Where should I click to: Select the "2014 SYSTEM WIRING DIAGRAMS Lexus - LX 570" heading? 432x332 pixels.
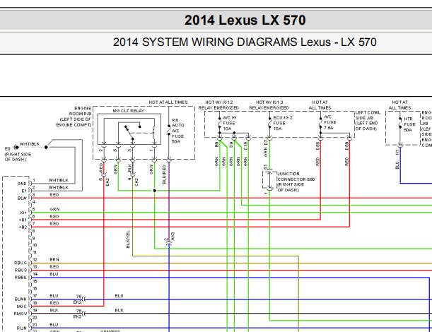(x=245, y=42)
